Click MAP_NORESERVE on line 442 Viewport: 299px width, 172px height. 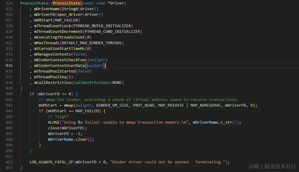(x=205, y=105)
